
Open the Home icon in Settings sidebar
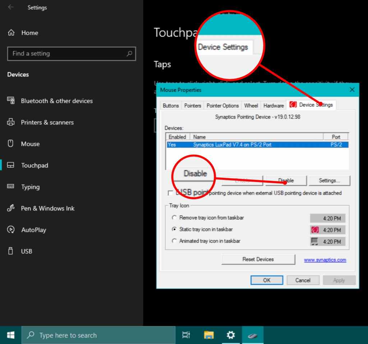[11, 33]
